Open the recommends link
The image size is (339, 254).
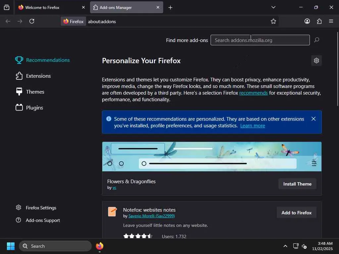253,93
